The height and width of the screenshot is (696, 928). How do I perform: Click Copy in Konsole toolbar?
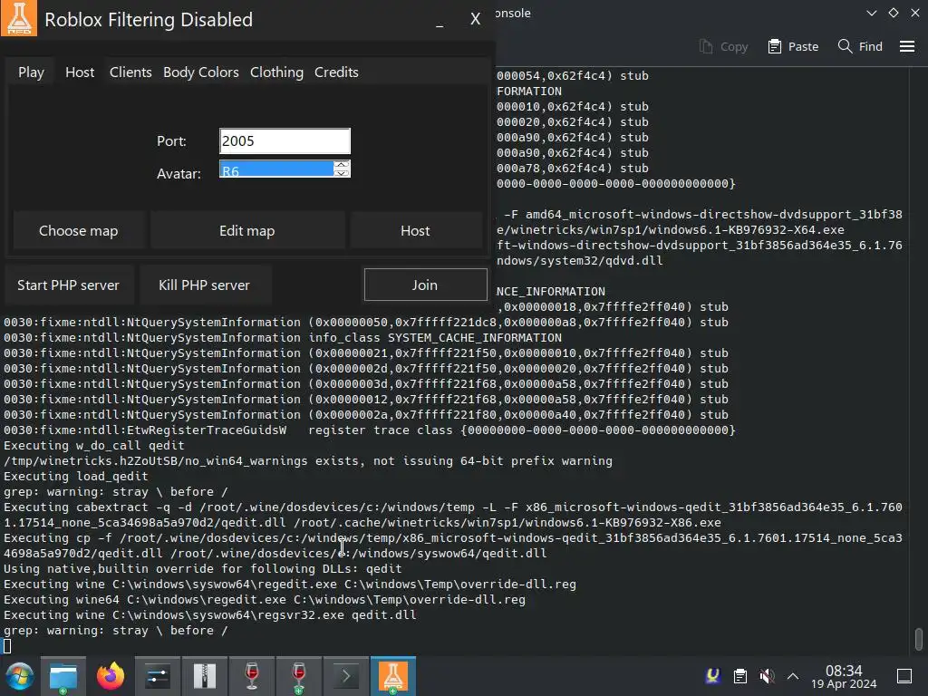[x=723, y=47]
